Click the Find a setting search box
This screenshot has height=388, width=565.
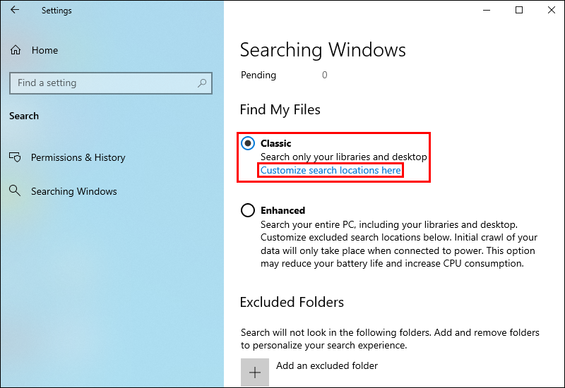106,83
